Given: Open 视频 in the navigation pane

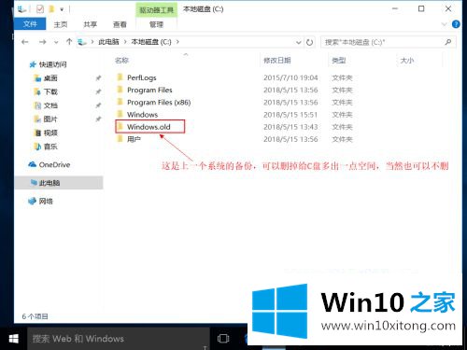Looking at the screenshot, I should click(x=50, y=133).
